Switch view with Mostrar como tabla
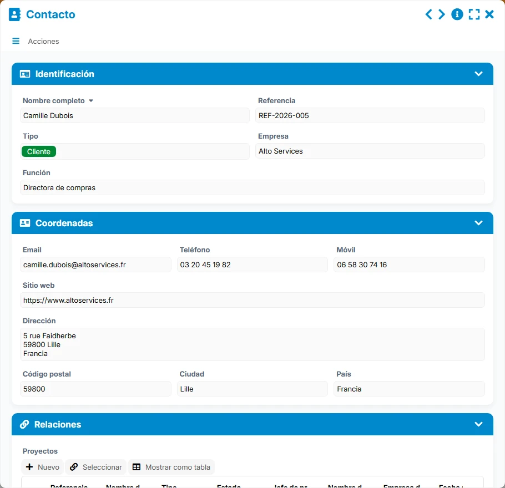 coord(171,467)
